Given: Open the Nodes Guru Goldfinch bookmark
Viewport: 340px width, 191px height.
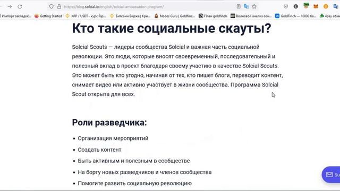Looking at the screenshot, I should coord(175,16).
